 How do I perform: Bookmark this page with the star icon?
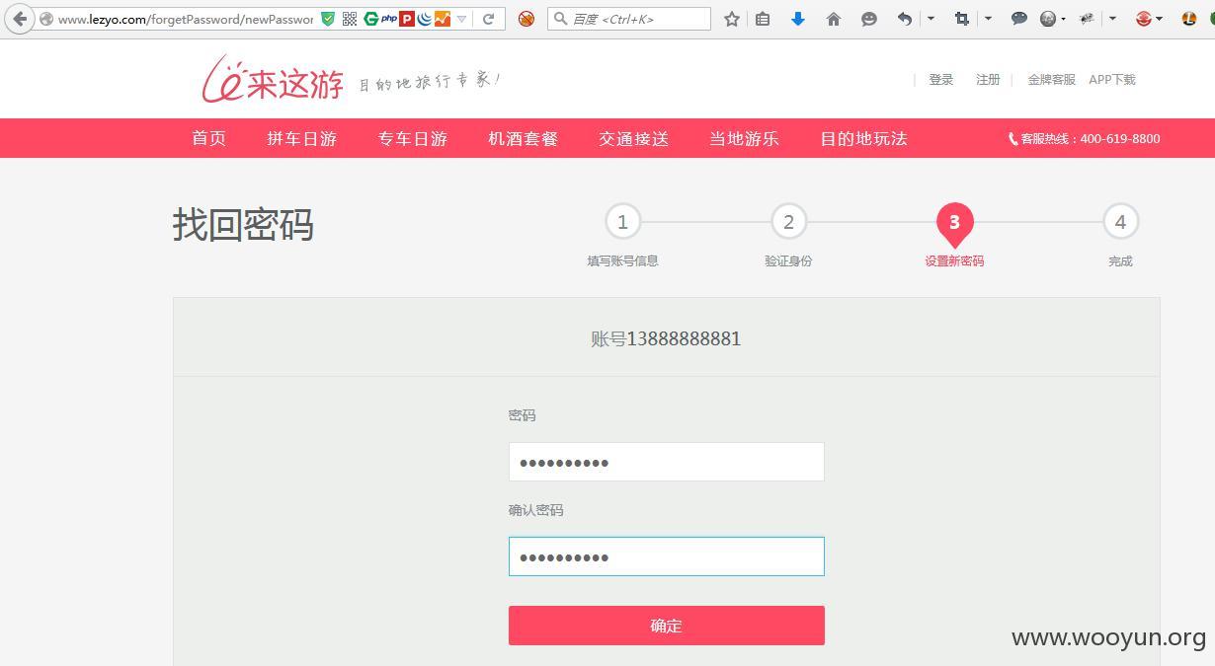[732, 19]
